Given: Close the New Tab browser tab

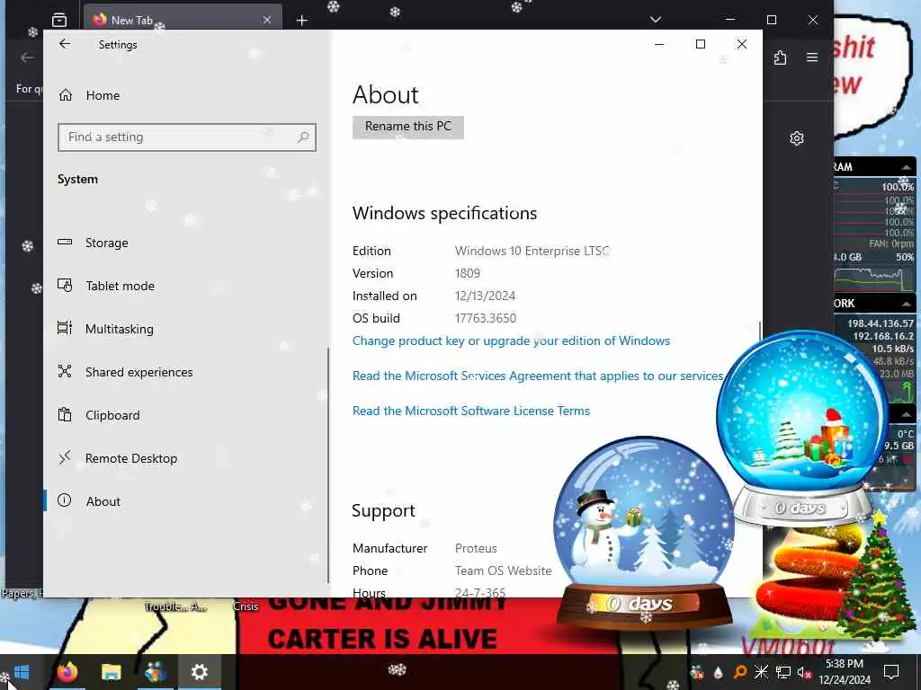Looking at the screenshot, I should pos(267,20).
